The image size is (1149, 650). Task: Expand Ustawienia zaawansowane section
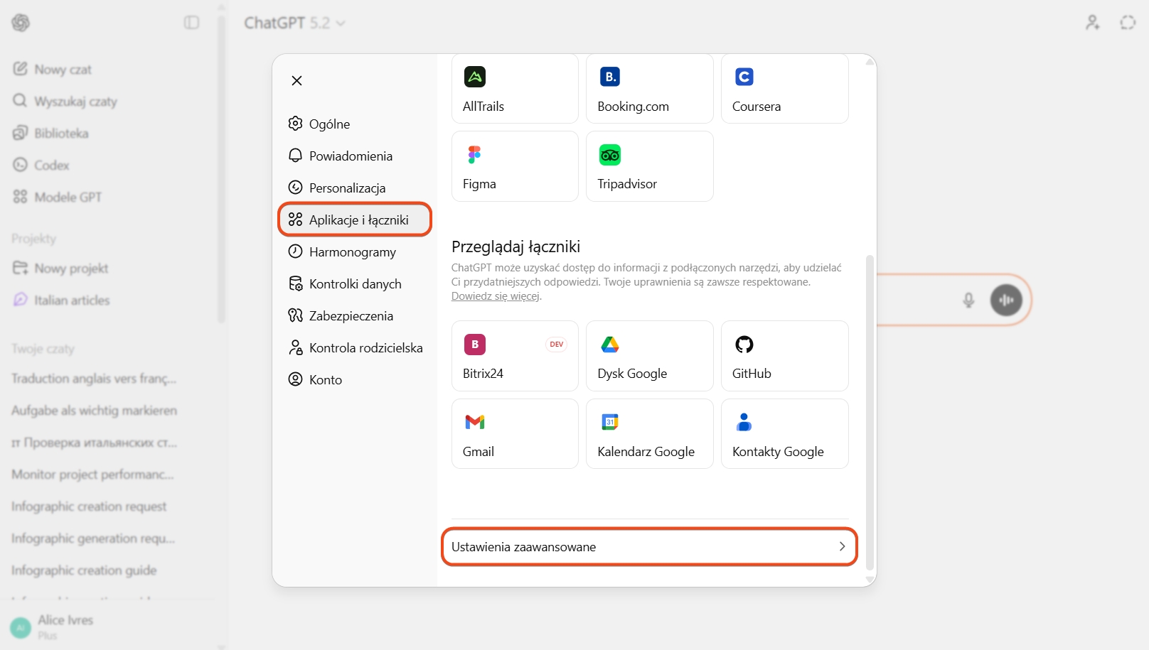(648, 546)
